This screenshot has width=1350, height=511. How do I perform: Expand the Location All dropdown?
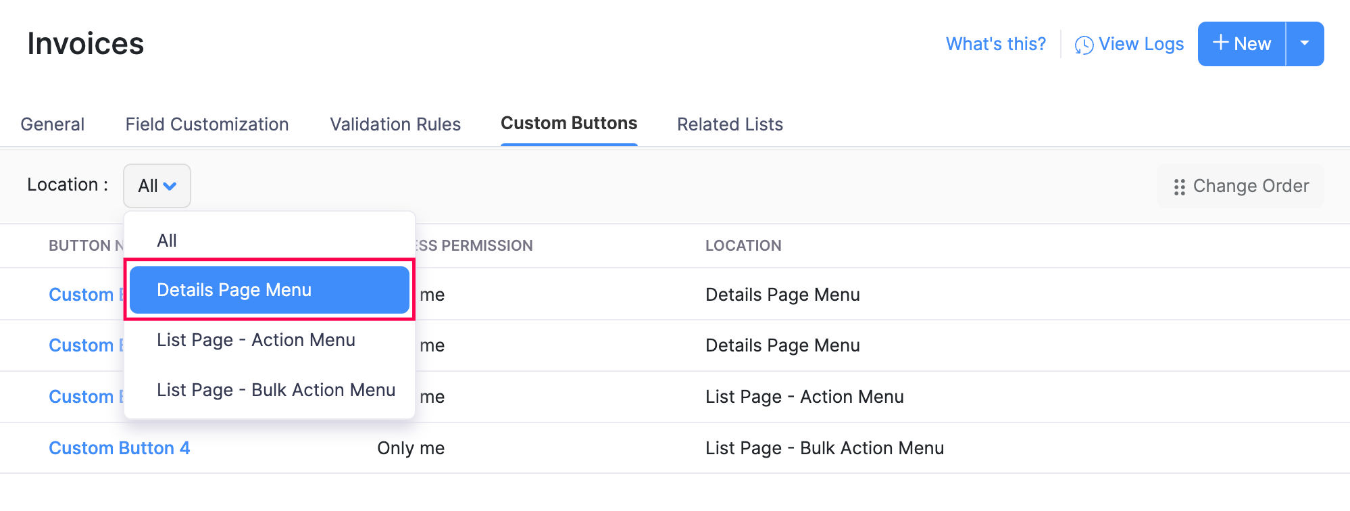tap(157, 186)
